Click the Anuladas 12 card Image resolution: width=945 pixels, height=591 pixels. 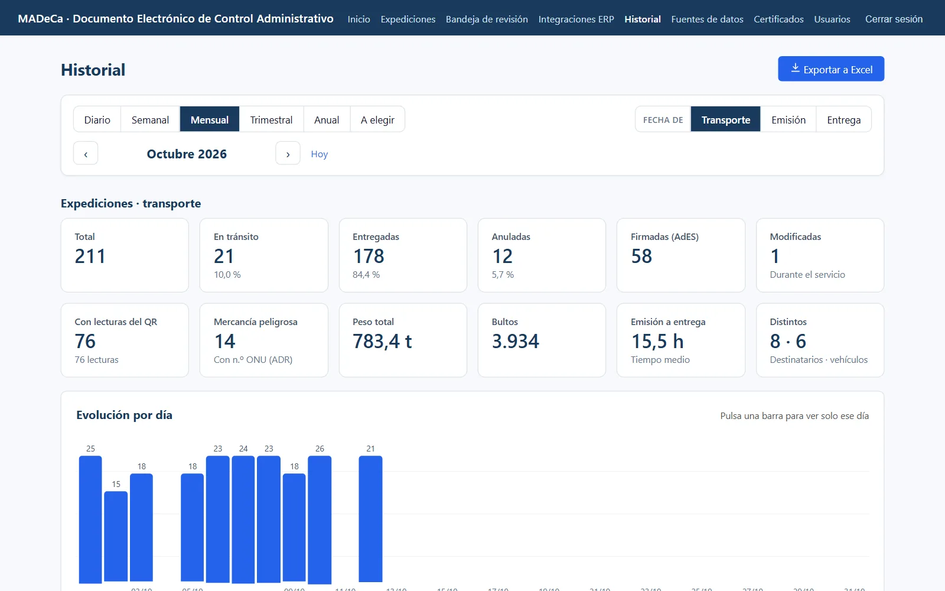pos(542,255)
